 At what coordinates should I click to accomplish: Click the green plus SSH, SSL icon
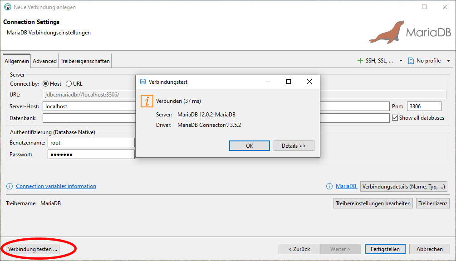360,61
